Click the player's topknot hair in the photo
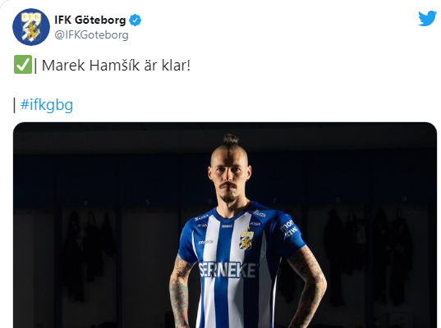 pos(231,139)
